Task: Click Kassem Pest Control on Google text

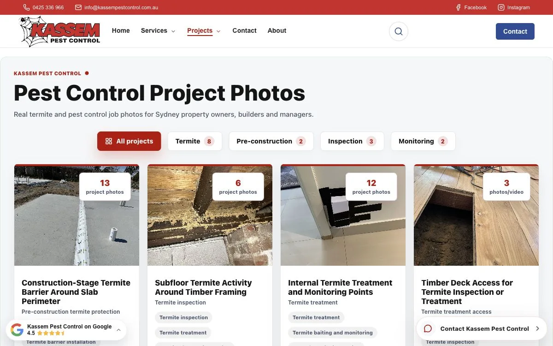Action: 69,327
